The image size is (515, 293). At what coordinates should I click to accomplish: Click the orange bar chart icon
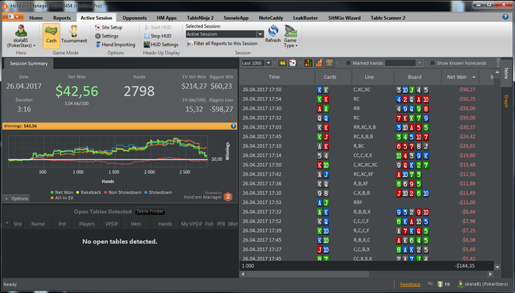pos(319,63)
